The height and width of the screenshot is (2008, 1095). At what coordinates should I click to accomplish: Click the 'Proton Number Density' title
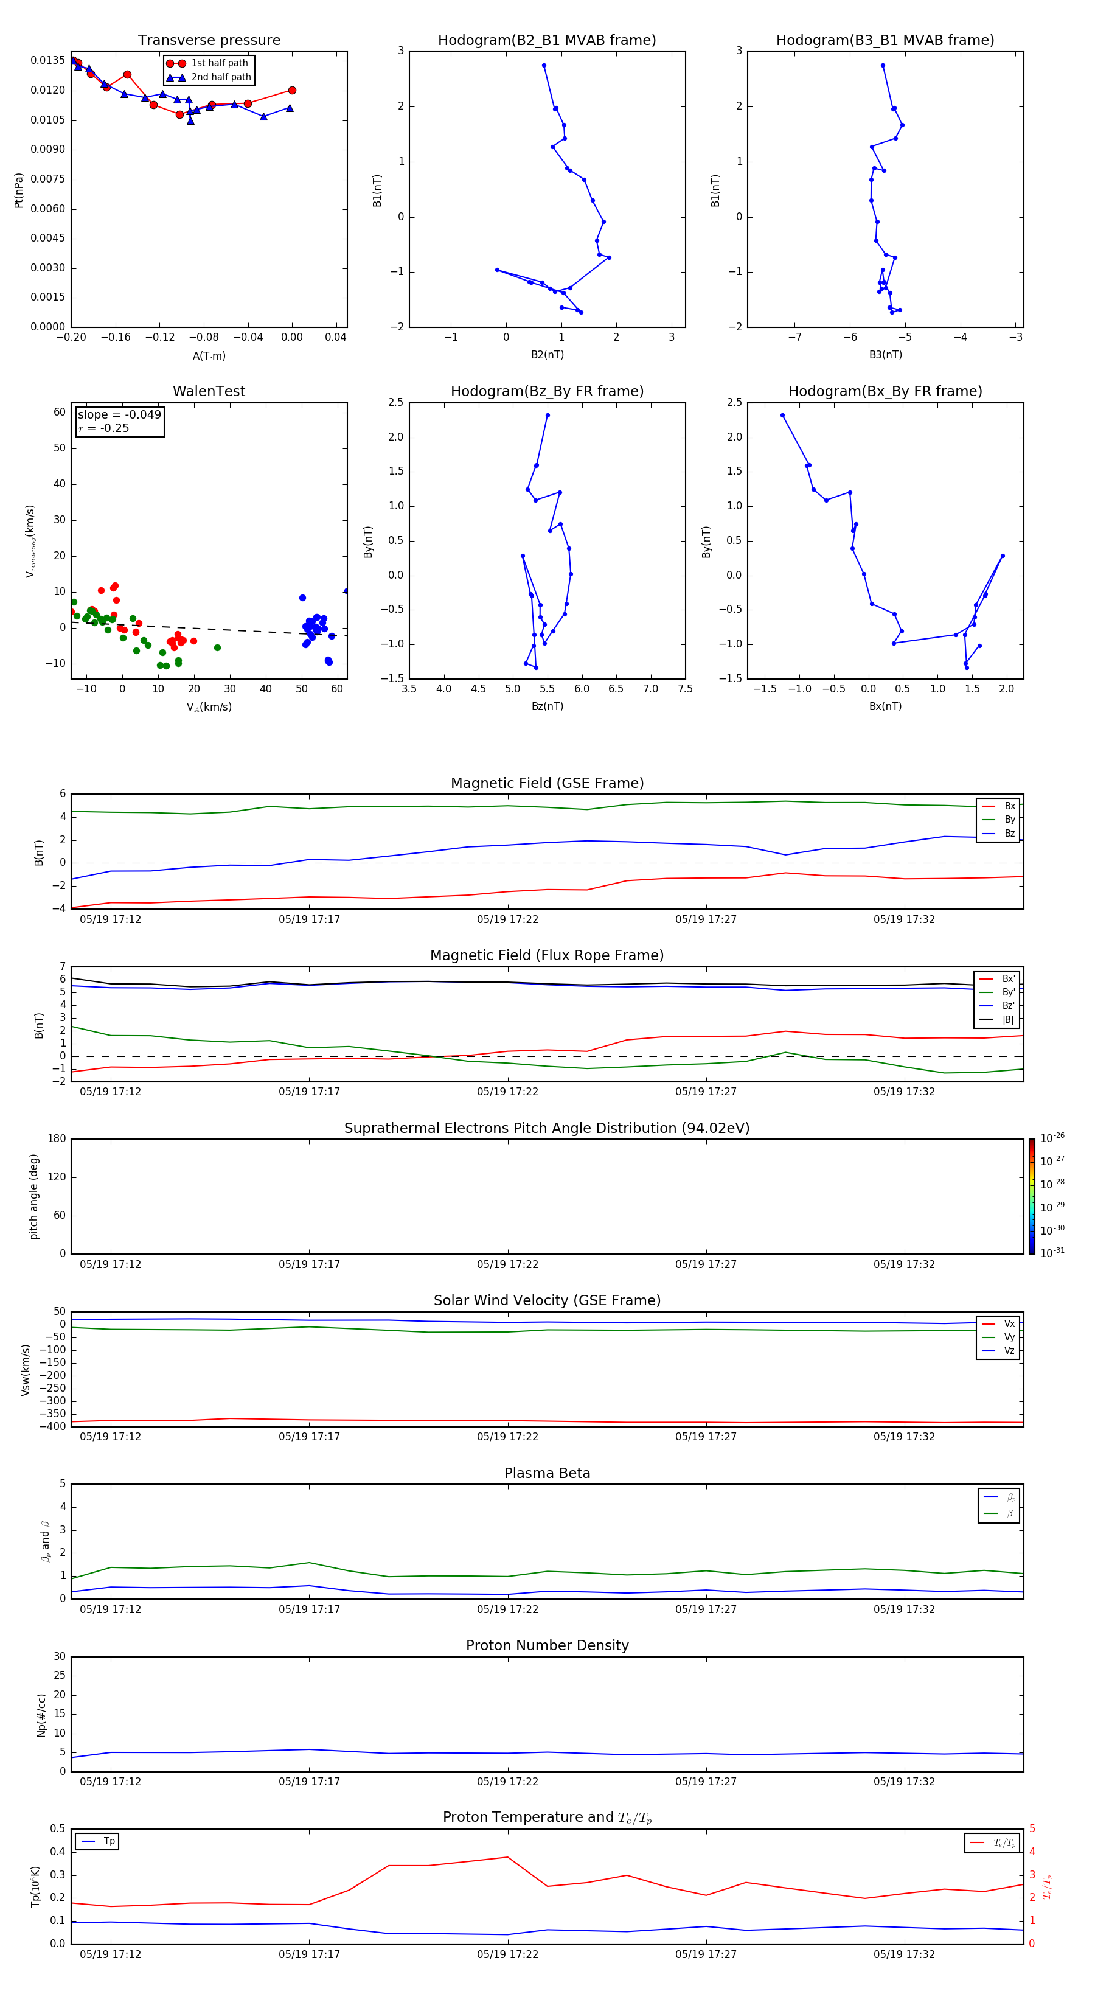coord(547,1645)
